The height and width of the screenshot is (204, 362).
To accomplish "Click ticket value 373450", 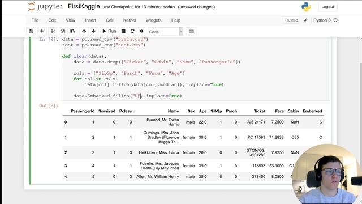I will 258,176.
